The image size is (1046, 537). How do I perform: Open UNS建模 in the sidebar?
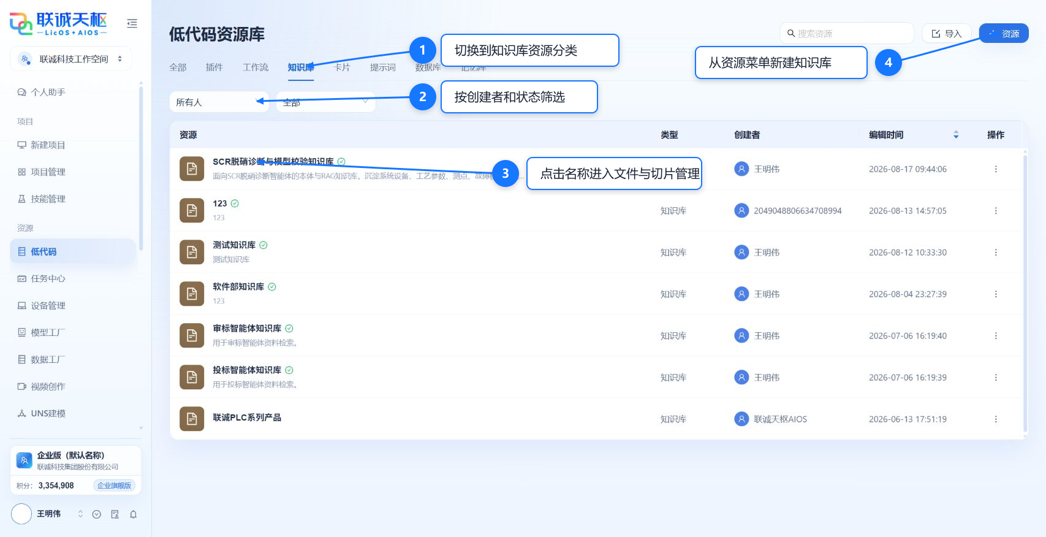tap(73, 414)
